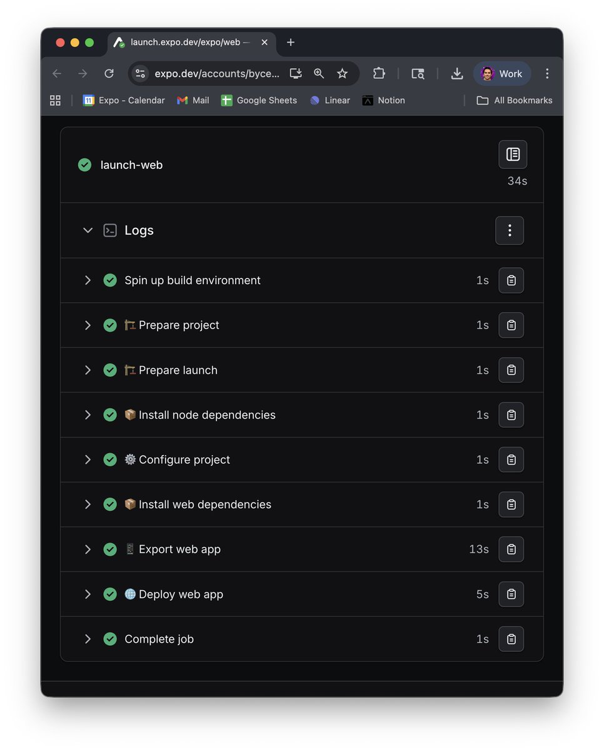Expand the Export web app step
The width and height of the screenshot is (604, 751).
coord(88,549)
